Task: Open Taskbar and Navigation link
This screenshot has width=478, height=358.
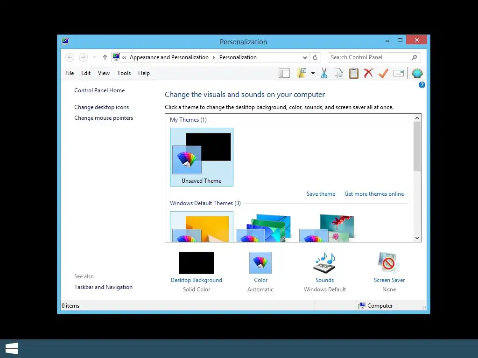Action: click(103, 287)
